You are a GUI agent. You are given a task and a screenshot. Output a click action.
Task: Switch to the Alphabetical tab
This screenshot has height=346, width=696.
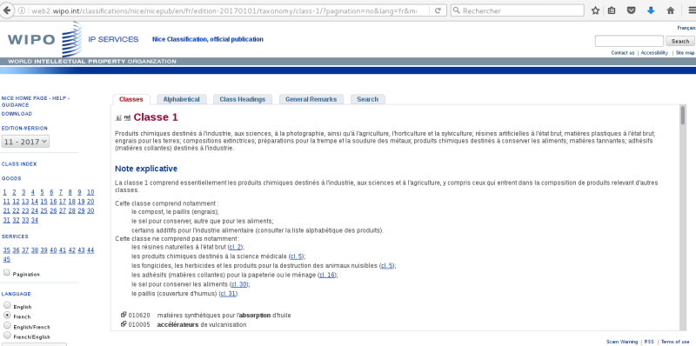pos(181,99)
